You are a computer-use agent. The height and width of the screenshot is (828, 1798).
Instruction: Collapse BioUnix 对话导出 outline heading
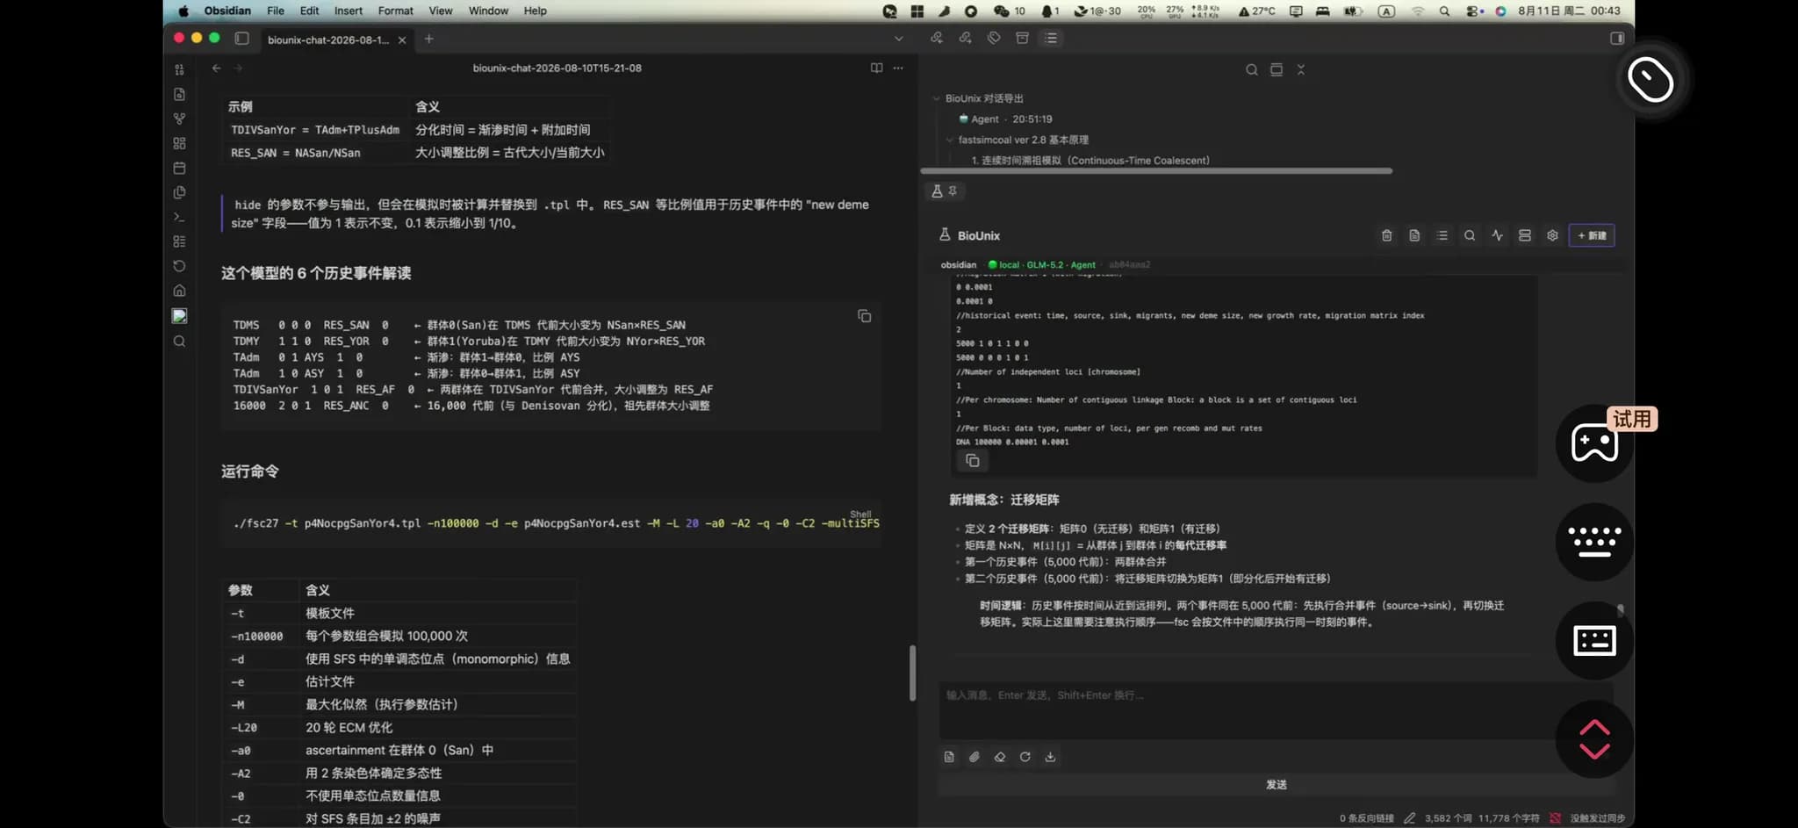coord(936,98)
